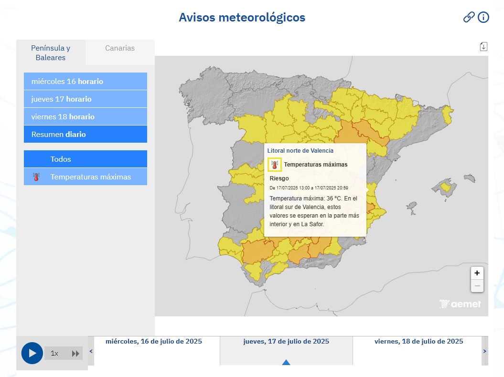Switch to the Canarias tab
The image size is (504, 377).
pyautogui.click(x=120, y=48)
